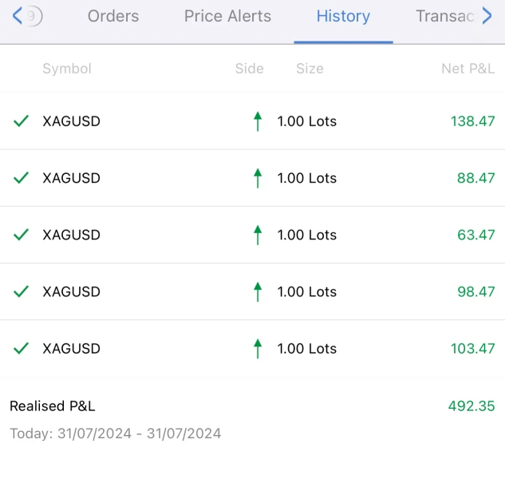Switch to the Orders tab
This screenshot has width=505, height=479.
click(x=113, y=16)
